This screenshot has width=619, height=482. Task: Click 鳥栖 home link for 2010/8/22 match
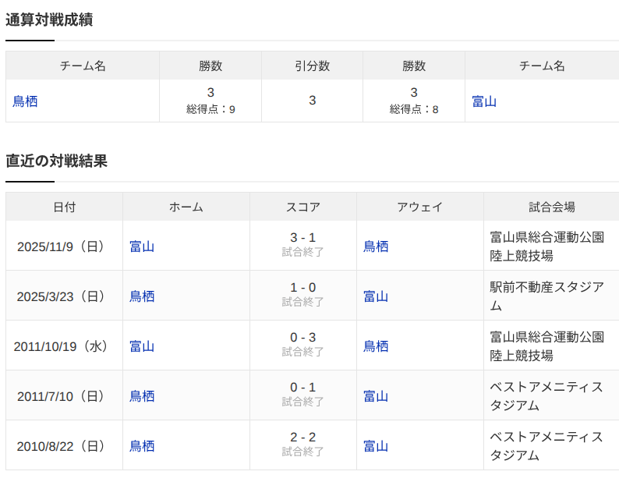tap(142, 446)
